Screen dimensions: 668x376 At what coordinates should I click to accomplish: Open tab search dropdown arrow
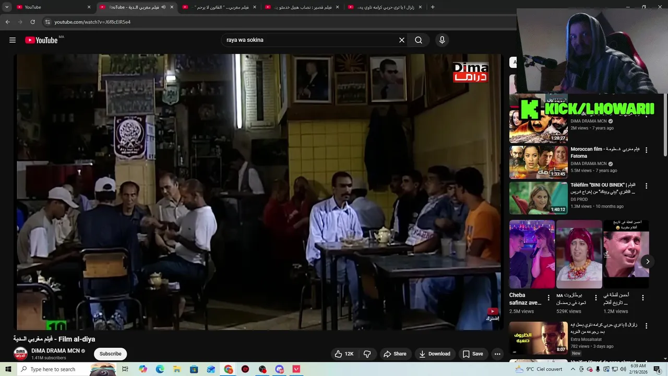[7, 7]
